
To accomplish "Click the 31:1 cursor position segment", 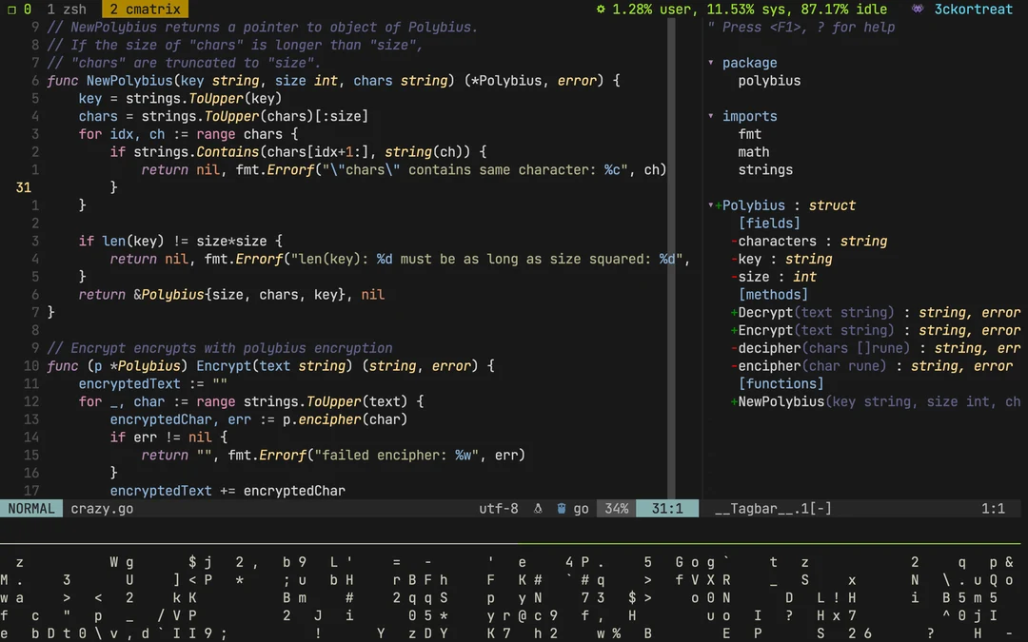I will pyautogui.click(x=666, y=508).
